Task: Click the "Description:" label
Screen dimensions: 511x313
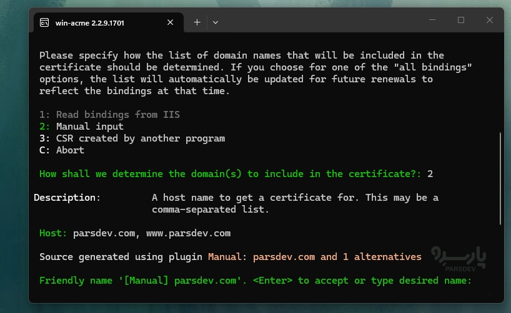Action: click(x=67, y=198)
